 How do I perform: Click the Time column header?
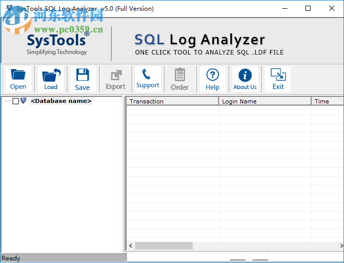tap(328, 101)
